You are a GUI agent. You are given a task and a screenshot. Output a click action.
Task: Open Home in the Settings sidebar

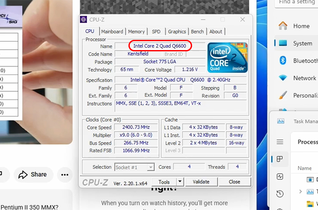(x=296, y=26)
